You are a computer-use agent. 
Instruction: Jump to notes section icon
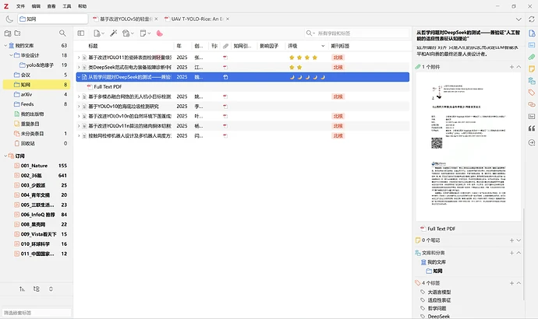coord(532,68)
